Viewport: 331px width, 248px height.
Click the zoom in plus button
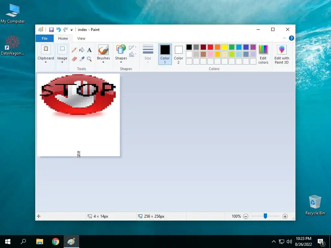point(285,216)
